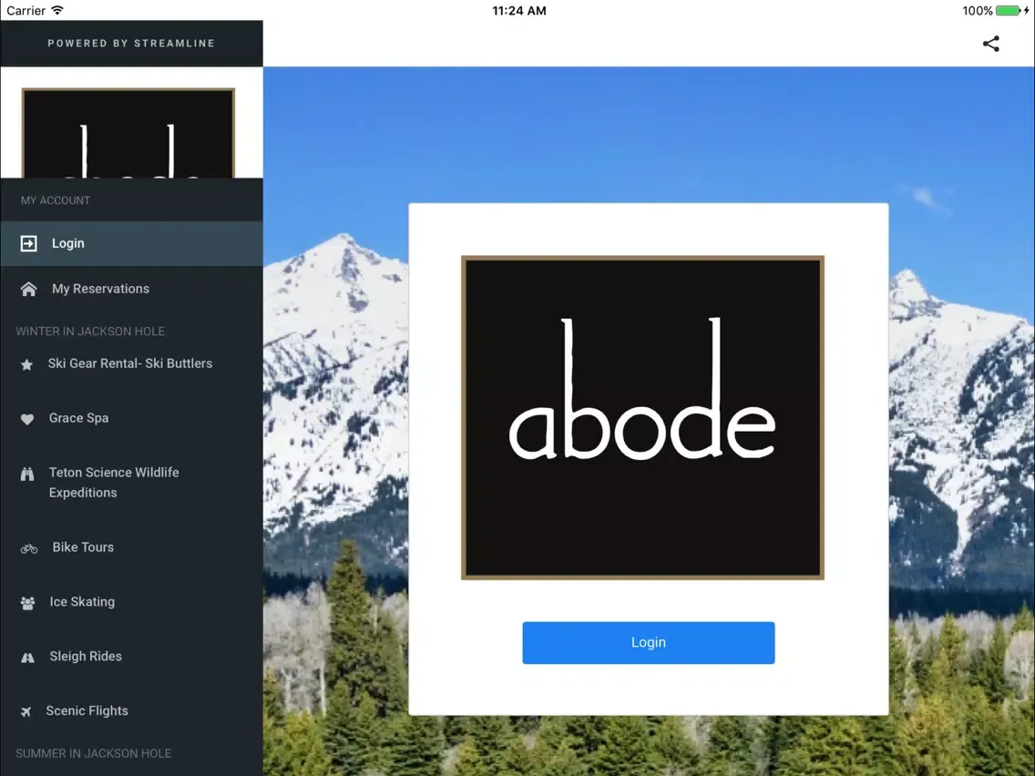Click the road icon beside Sleigh Rides

(27, 658)
